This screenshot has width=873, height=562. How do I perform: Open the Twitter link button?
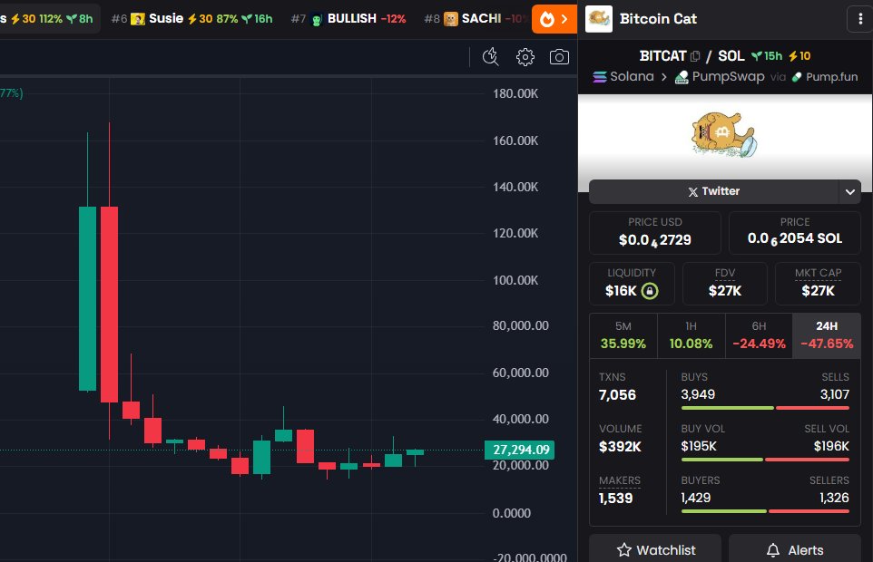tap(714, 192)
